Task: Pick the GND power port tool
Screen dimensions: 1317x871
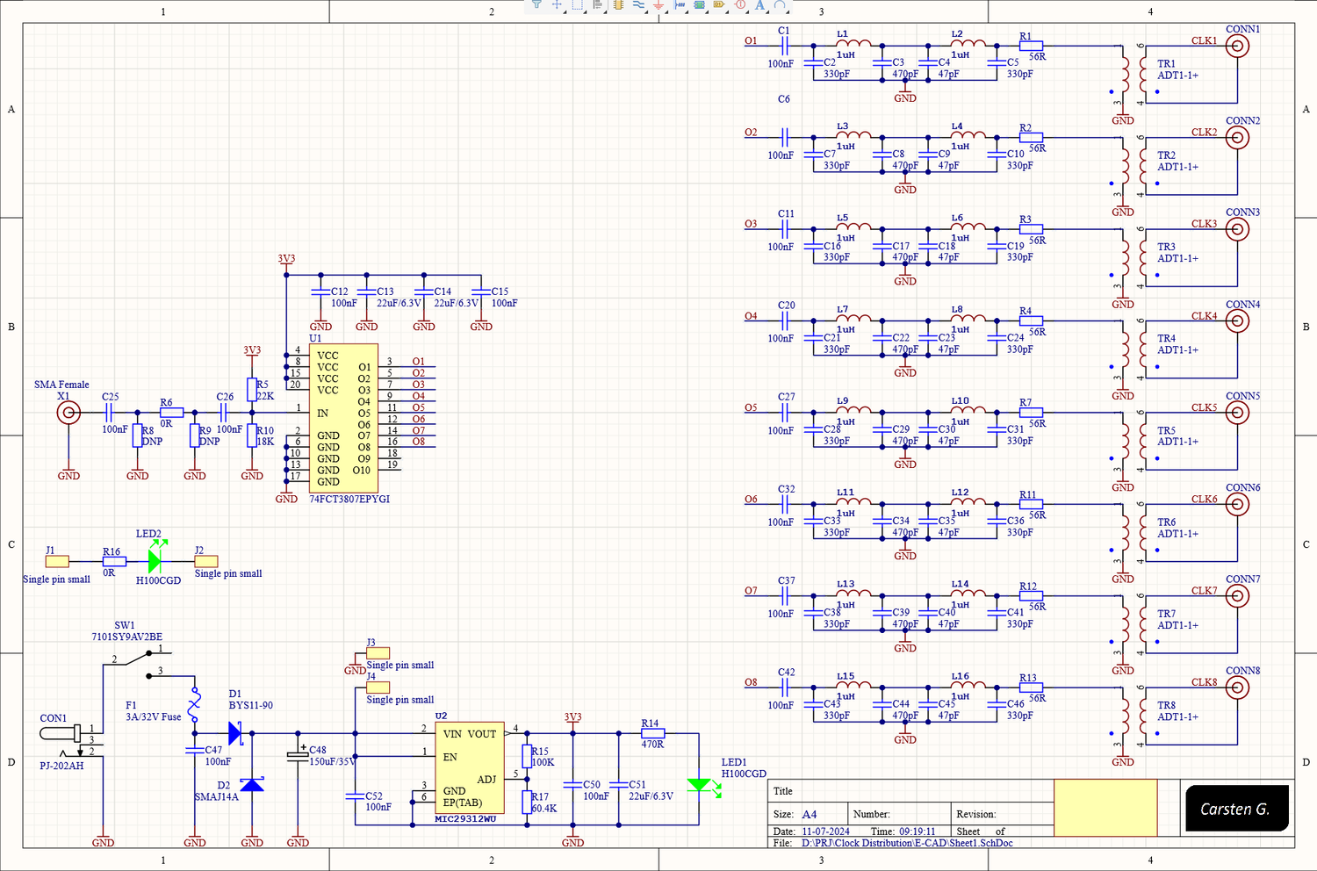Action: (x=658, y=4)
